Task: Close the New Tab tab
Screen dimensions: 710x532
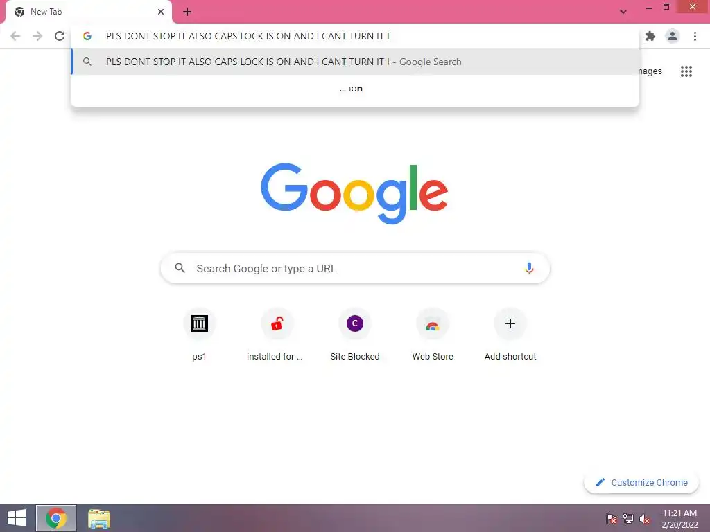Action: [161, 12]
